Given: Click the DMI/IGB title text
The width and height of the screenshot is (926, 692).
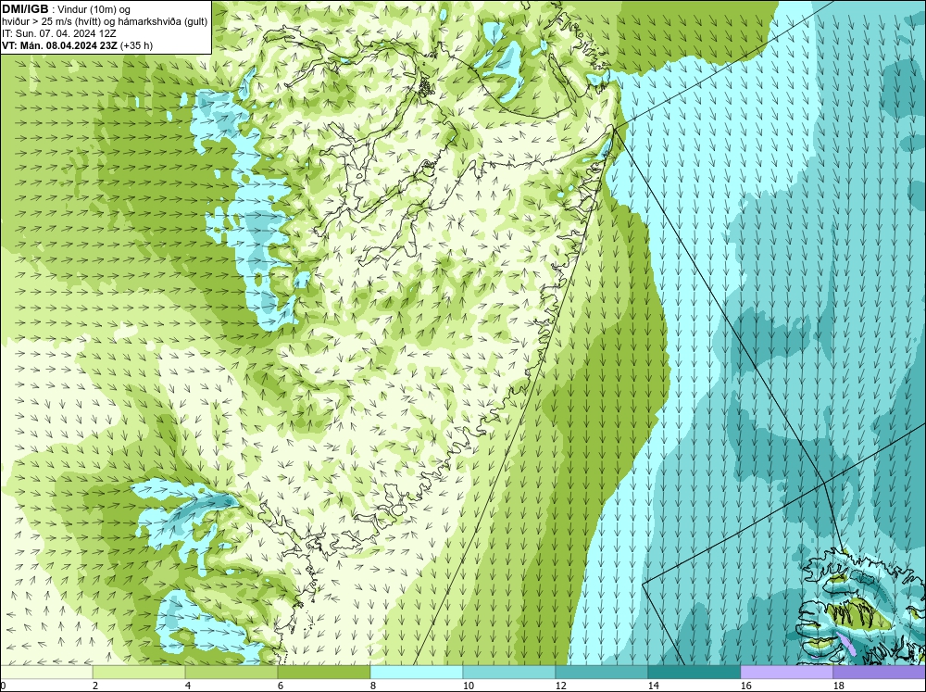Looking at the screenshot, I should (x=25, y=9).
